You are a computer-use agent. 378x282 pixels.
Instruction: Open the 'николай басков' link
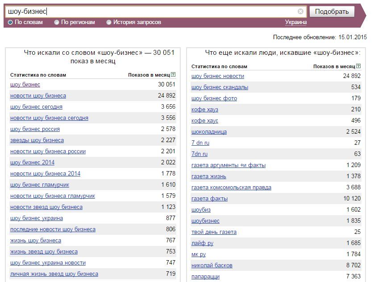[x=212, y=266]
